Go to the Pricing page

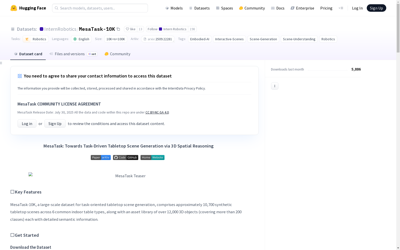click(326, 8)
